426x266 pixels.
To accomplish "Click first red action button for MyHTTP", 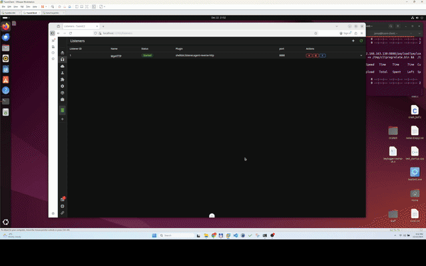I will click(x=309, y=55).
